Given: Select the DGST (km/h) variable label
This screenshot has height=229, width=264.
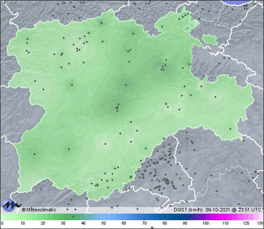Looking at the screenshot, I should [x=188, y=210].
